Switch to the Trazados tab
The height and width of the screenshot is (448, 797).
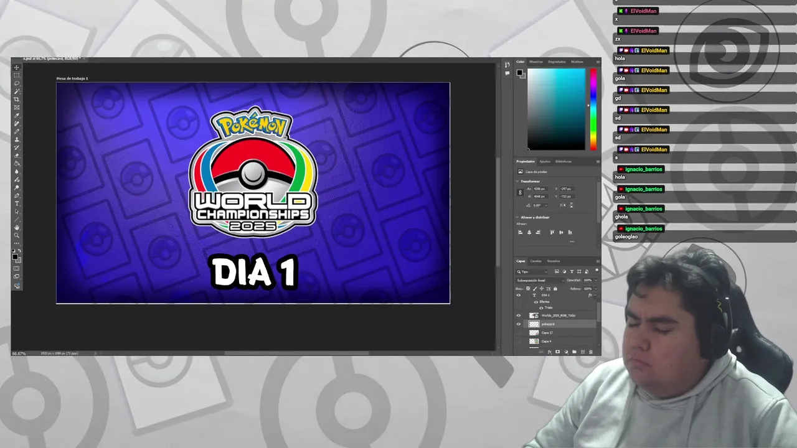553,261
